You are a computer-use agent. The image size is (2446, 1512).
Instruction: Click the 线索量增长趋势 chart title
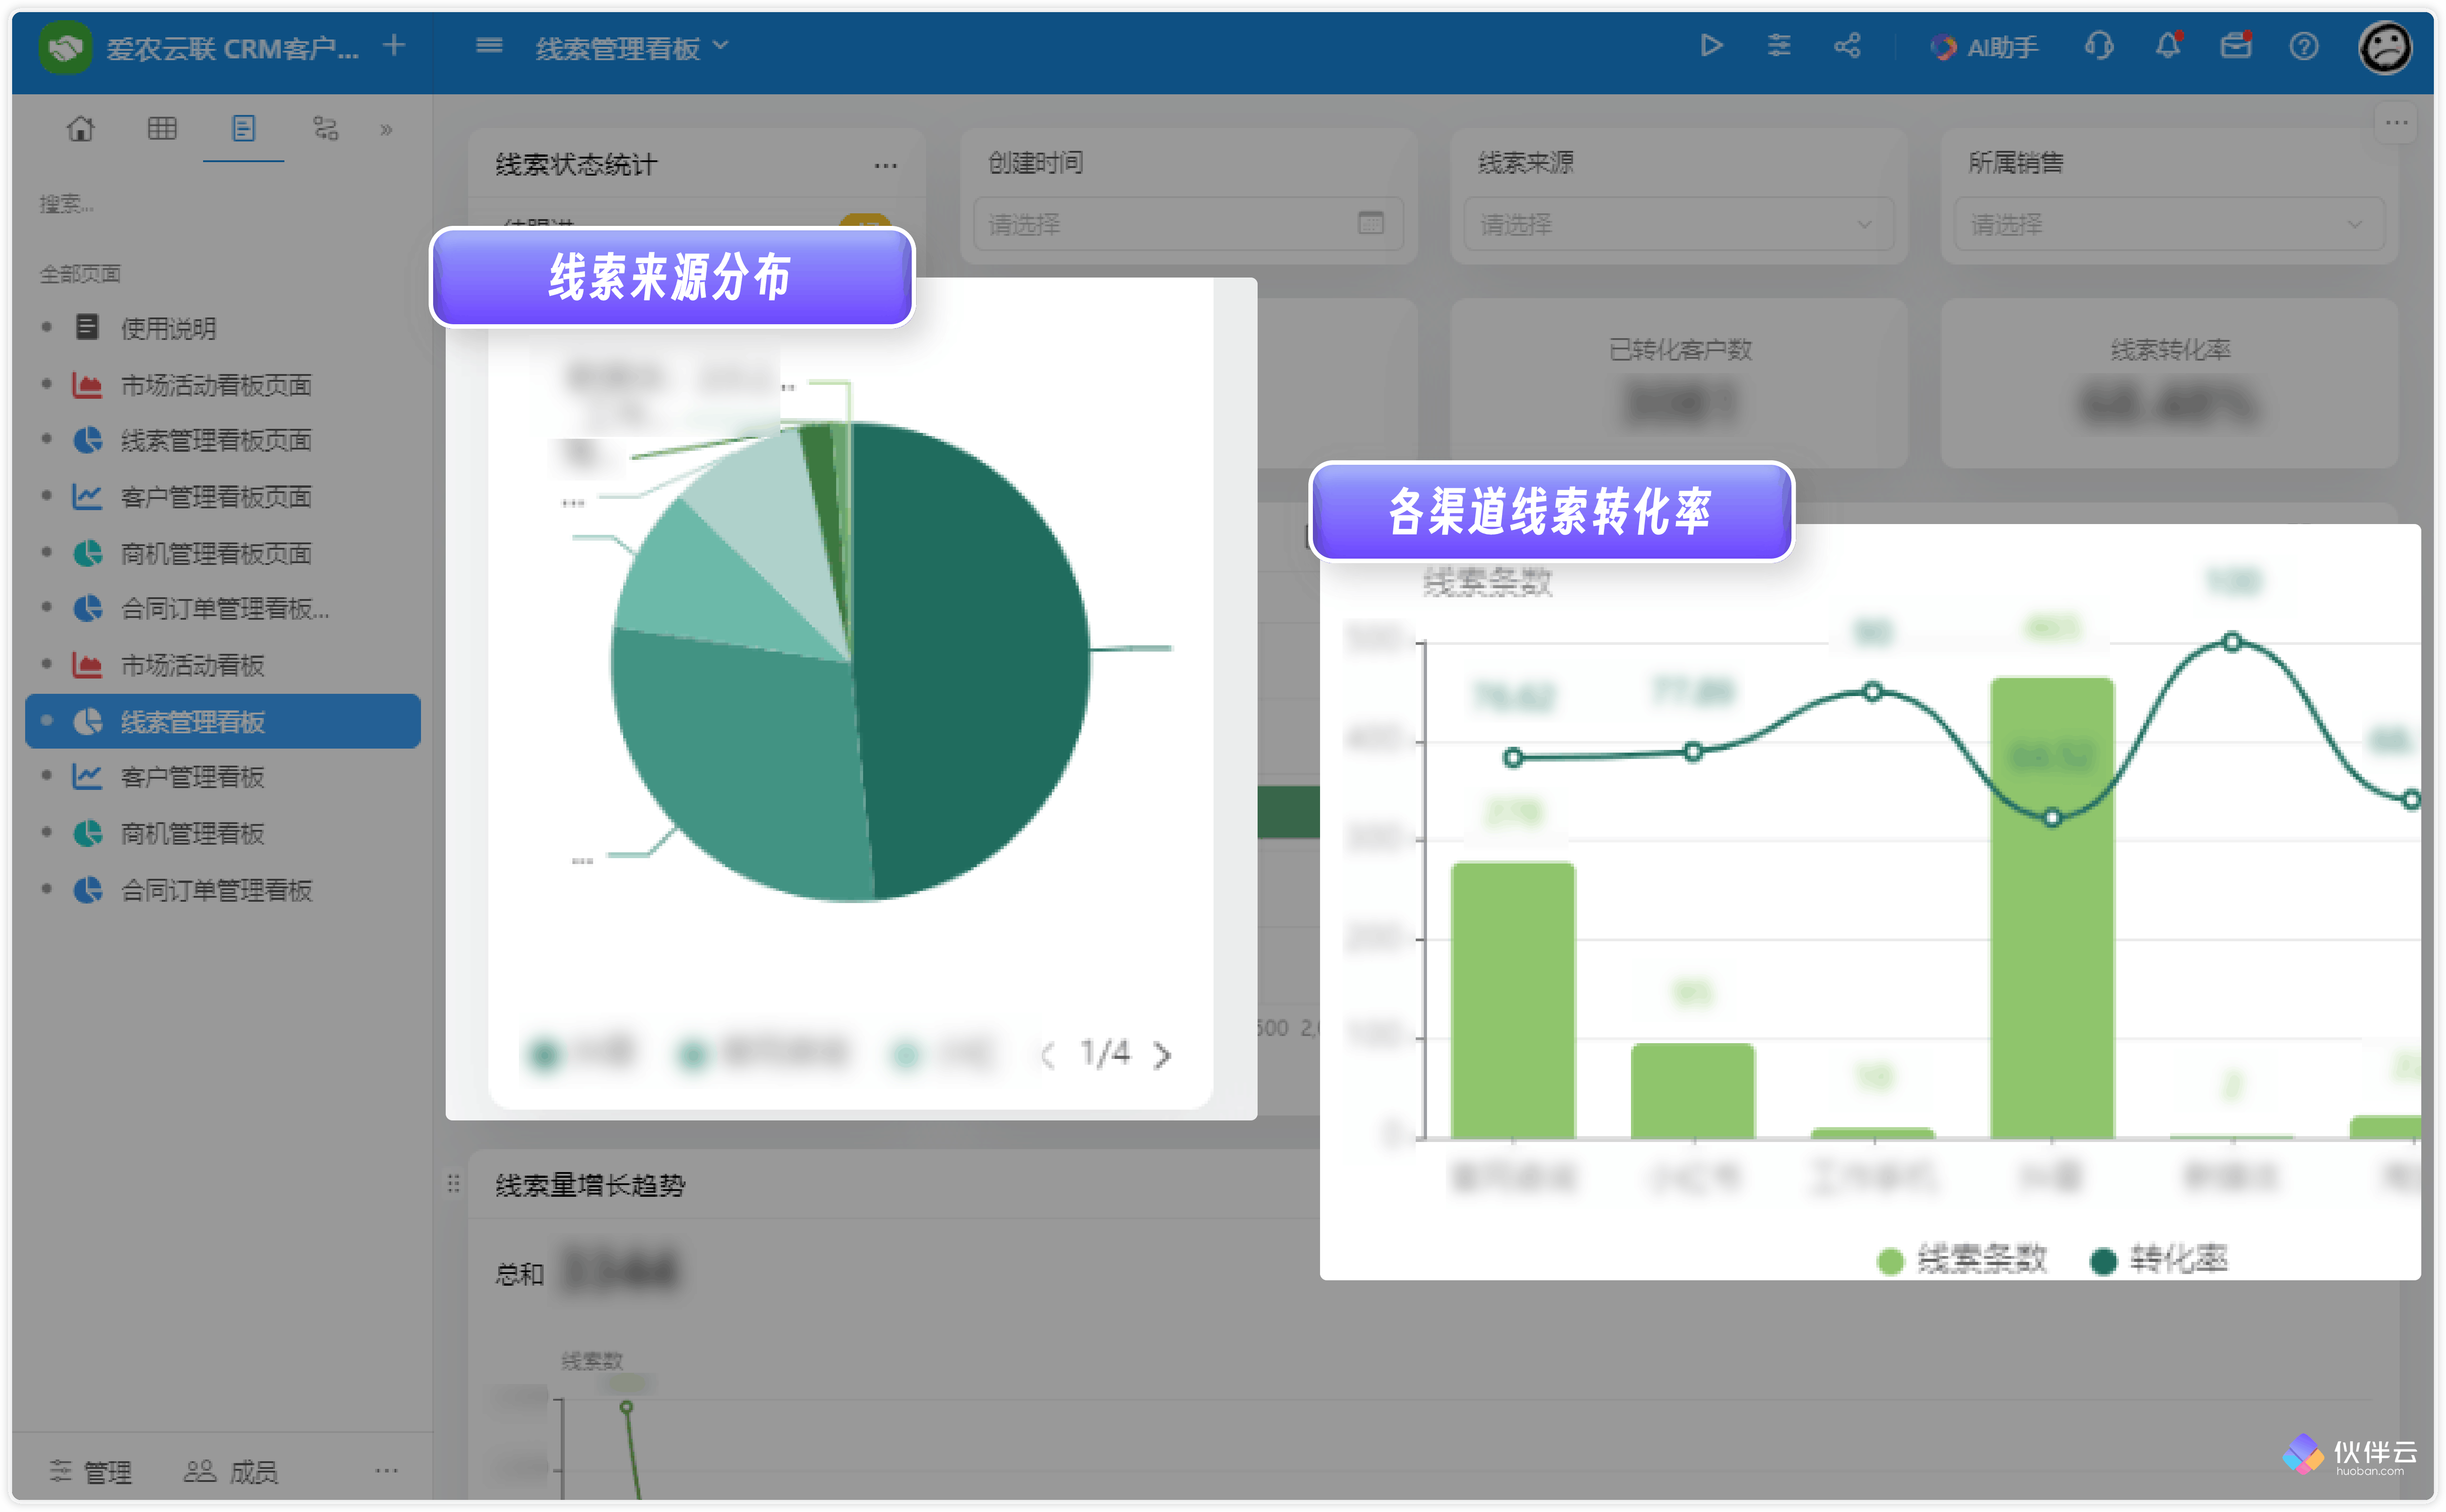(x=590, y=1185)
